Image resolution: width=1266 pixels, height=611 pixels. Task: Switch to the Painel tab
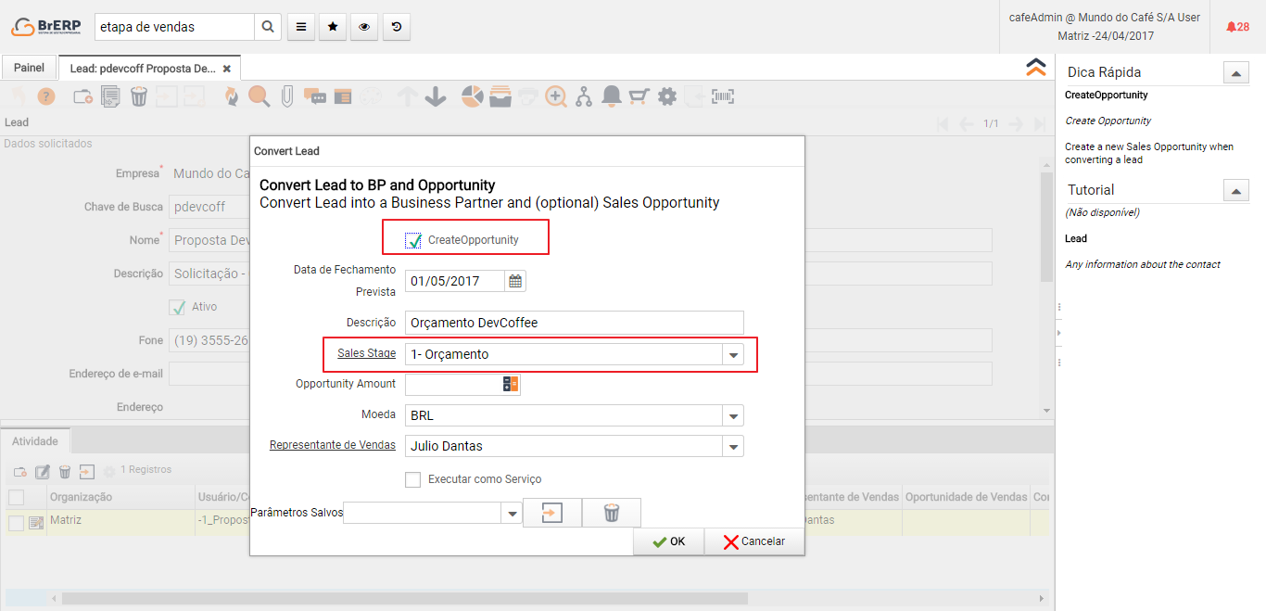pos(29,68)
